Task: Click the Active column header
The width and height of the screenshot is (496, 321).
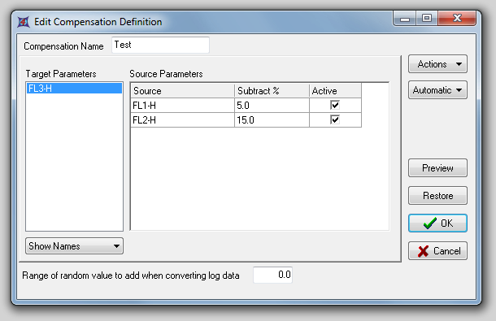Action: (x=335, y=91)
